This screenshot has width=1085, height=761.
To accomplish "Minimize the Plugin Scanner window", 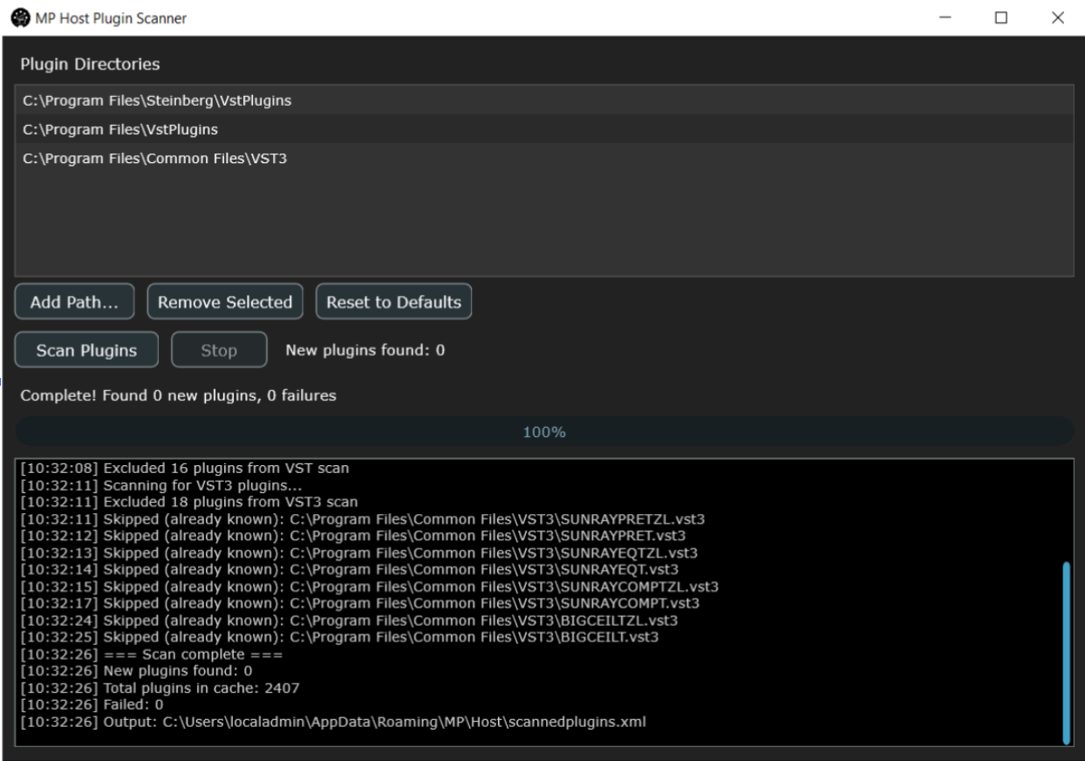I will pyautogui.click(x=945, y=17).
